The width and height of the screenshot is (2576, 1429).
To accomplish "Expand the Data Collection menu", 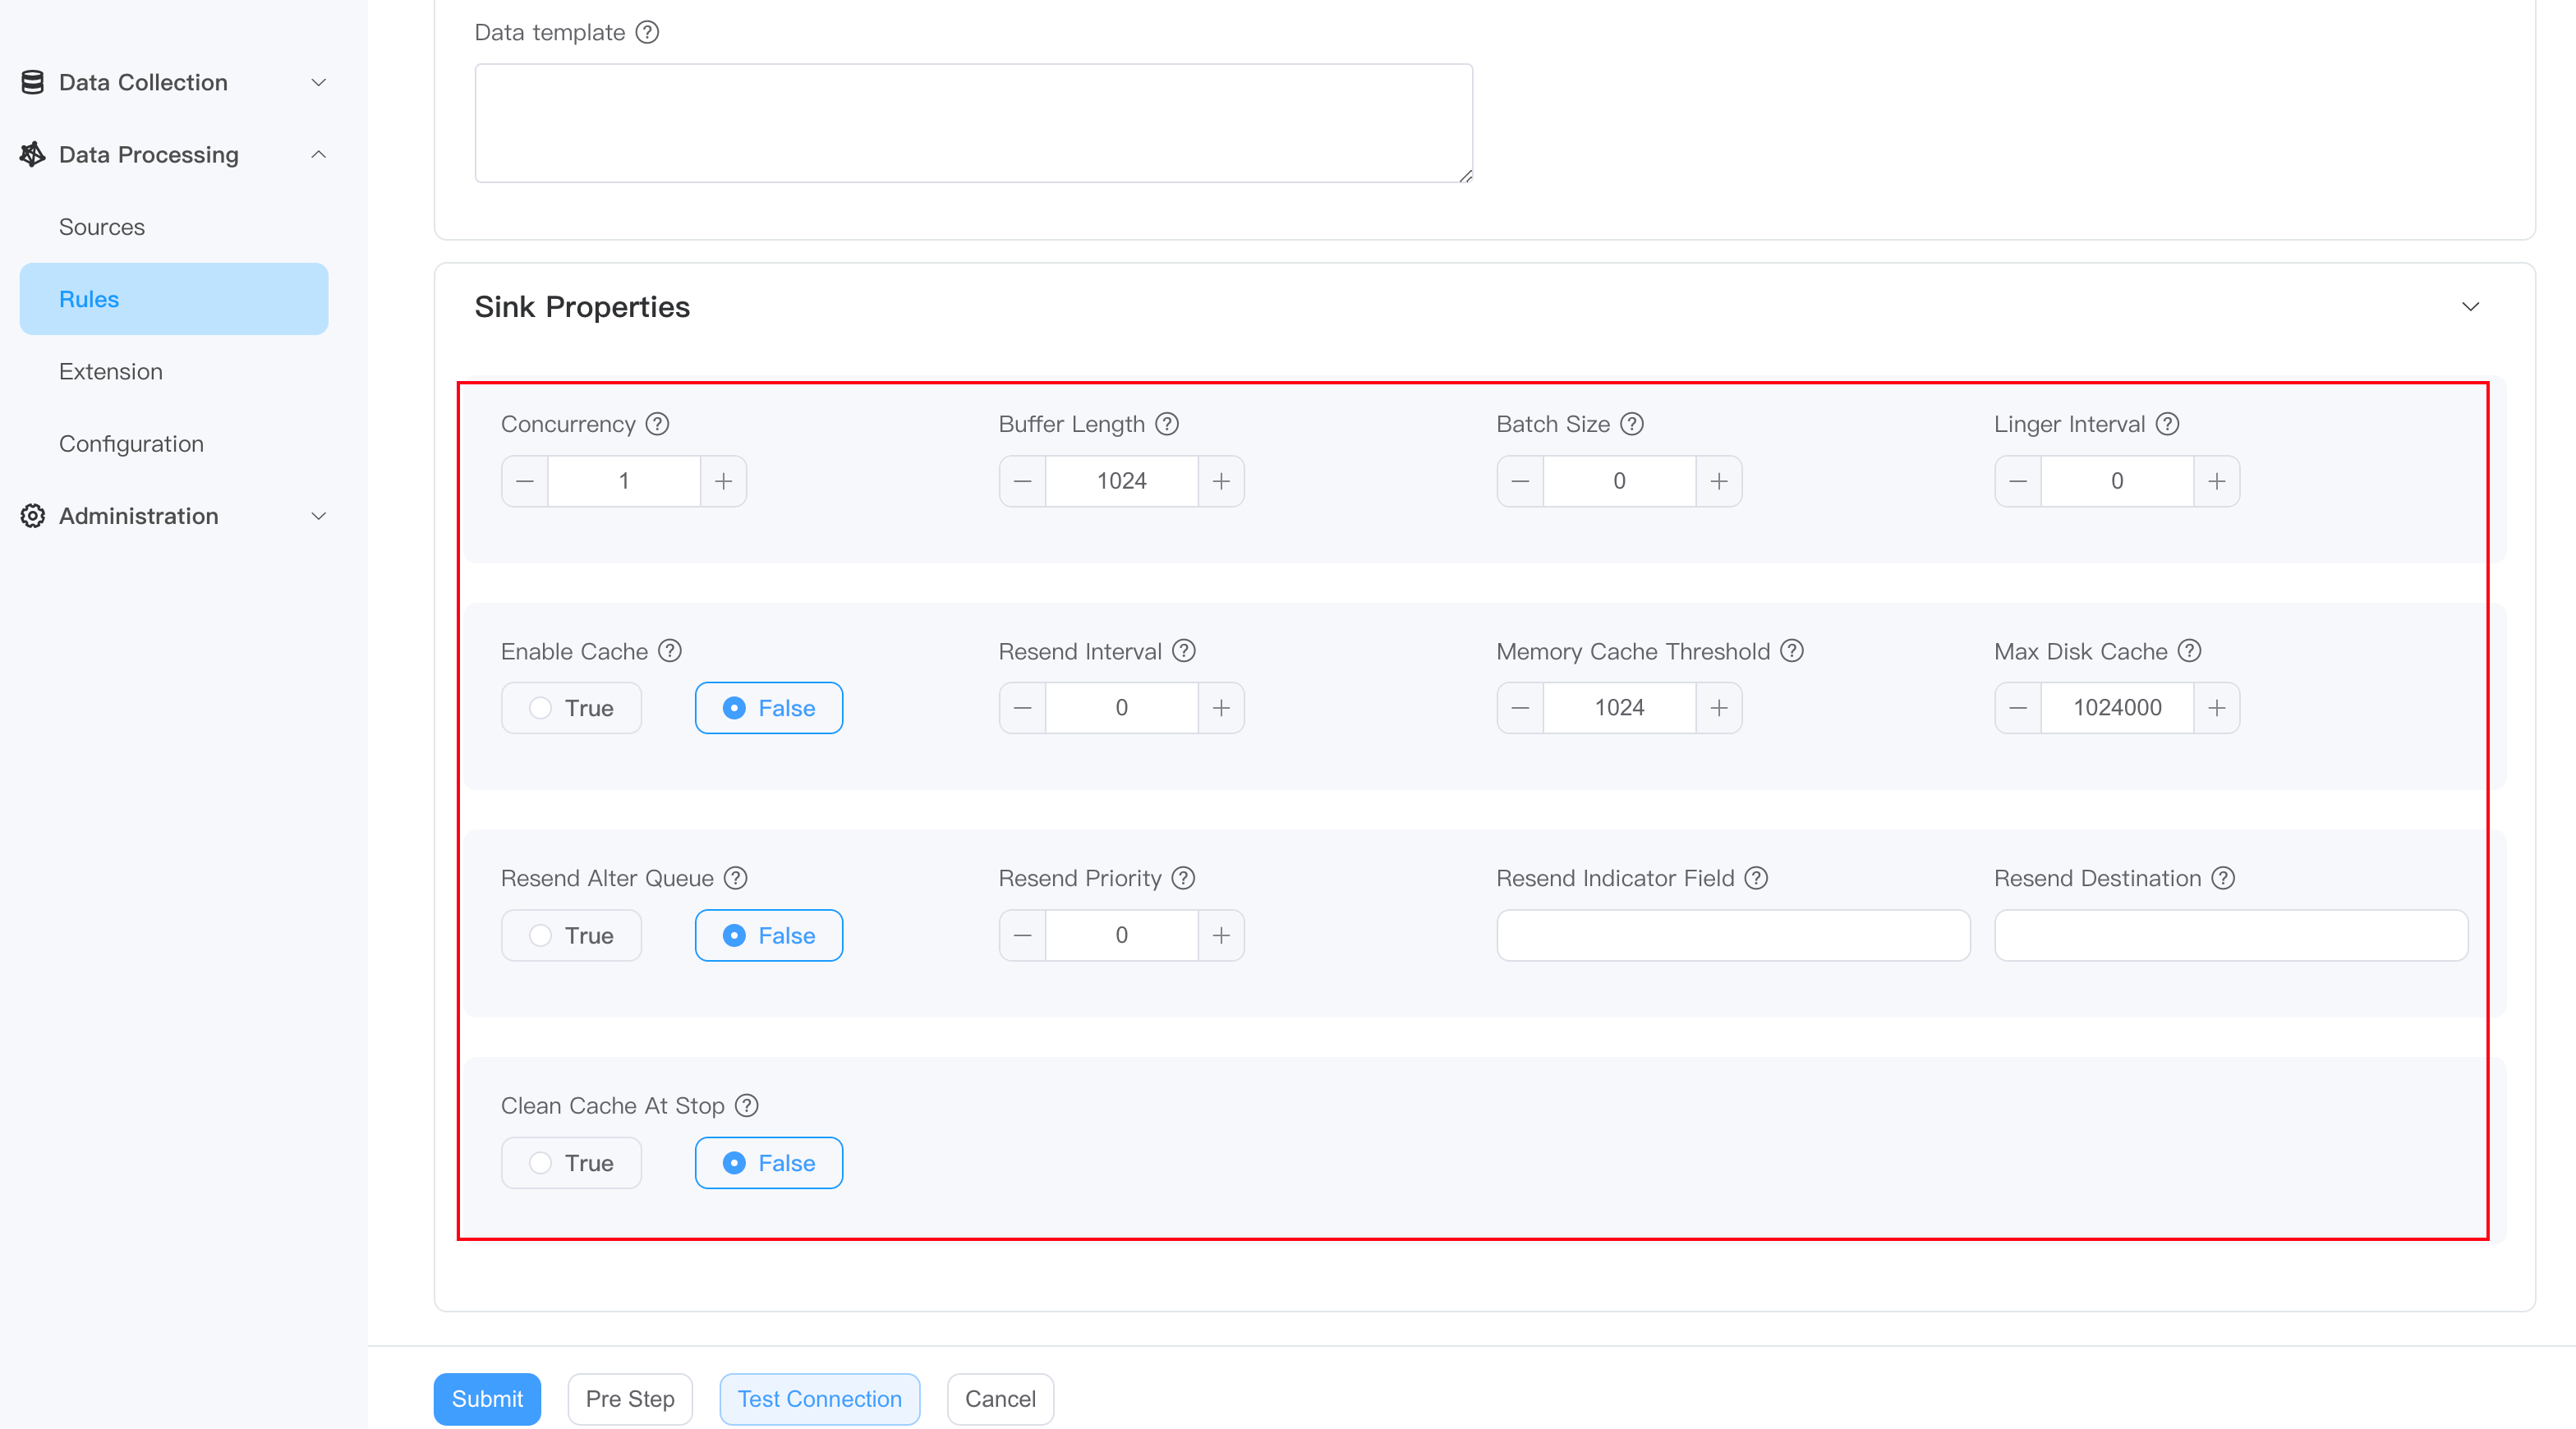I will 318,82.
